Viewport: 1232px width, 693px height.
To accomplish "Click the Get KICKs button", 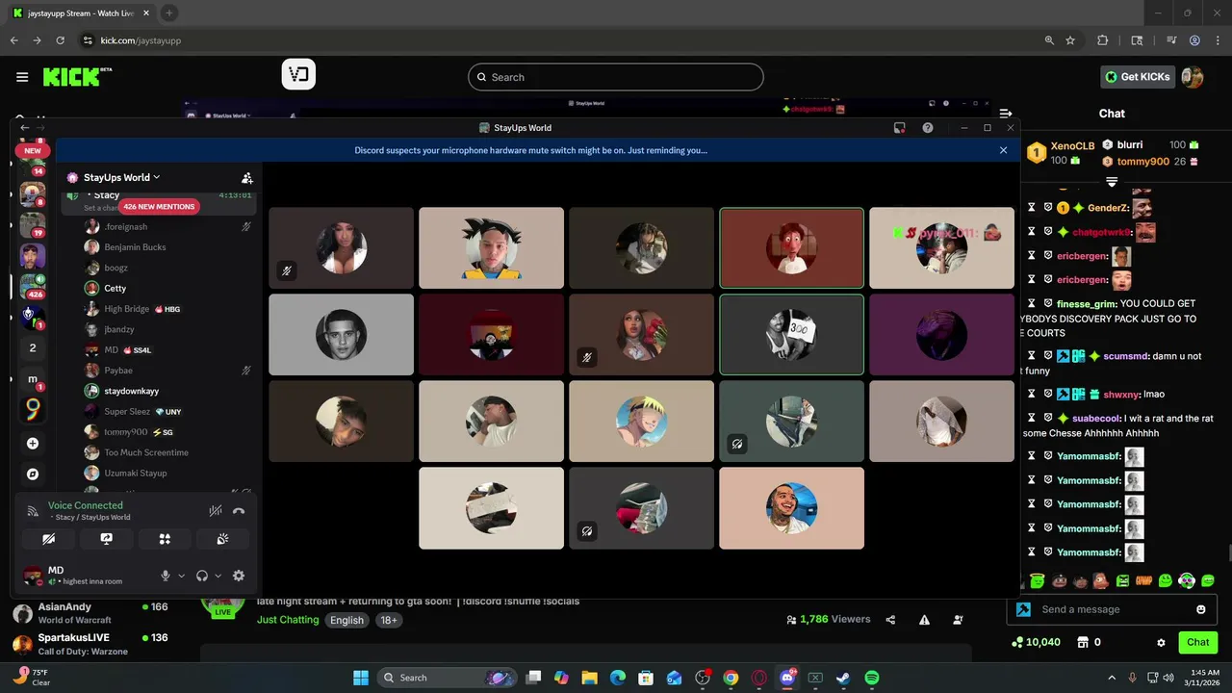I will 1138,77.
